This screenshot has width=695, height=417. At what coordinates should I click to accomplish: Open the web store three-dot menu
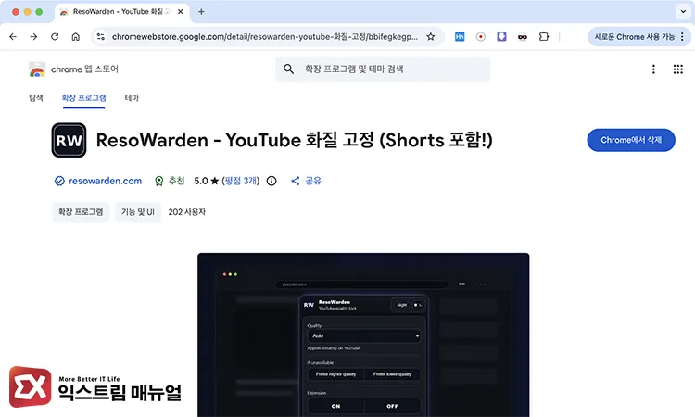[653, 69]
